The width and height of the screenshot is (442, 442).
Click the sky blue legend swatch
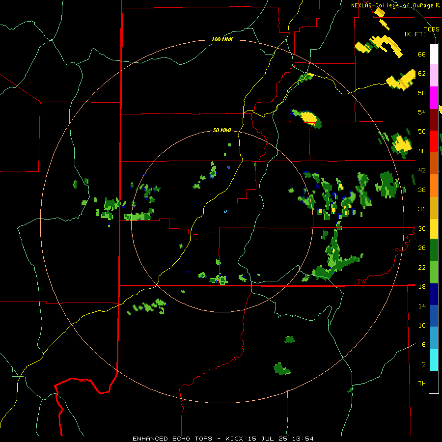click(x=434, y=338)
